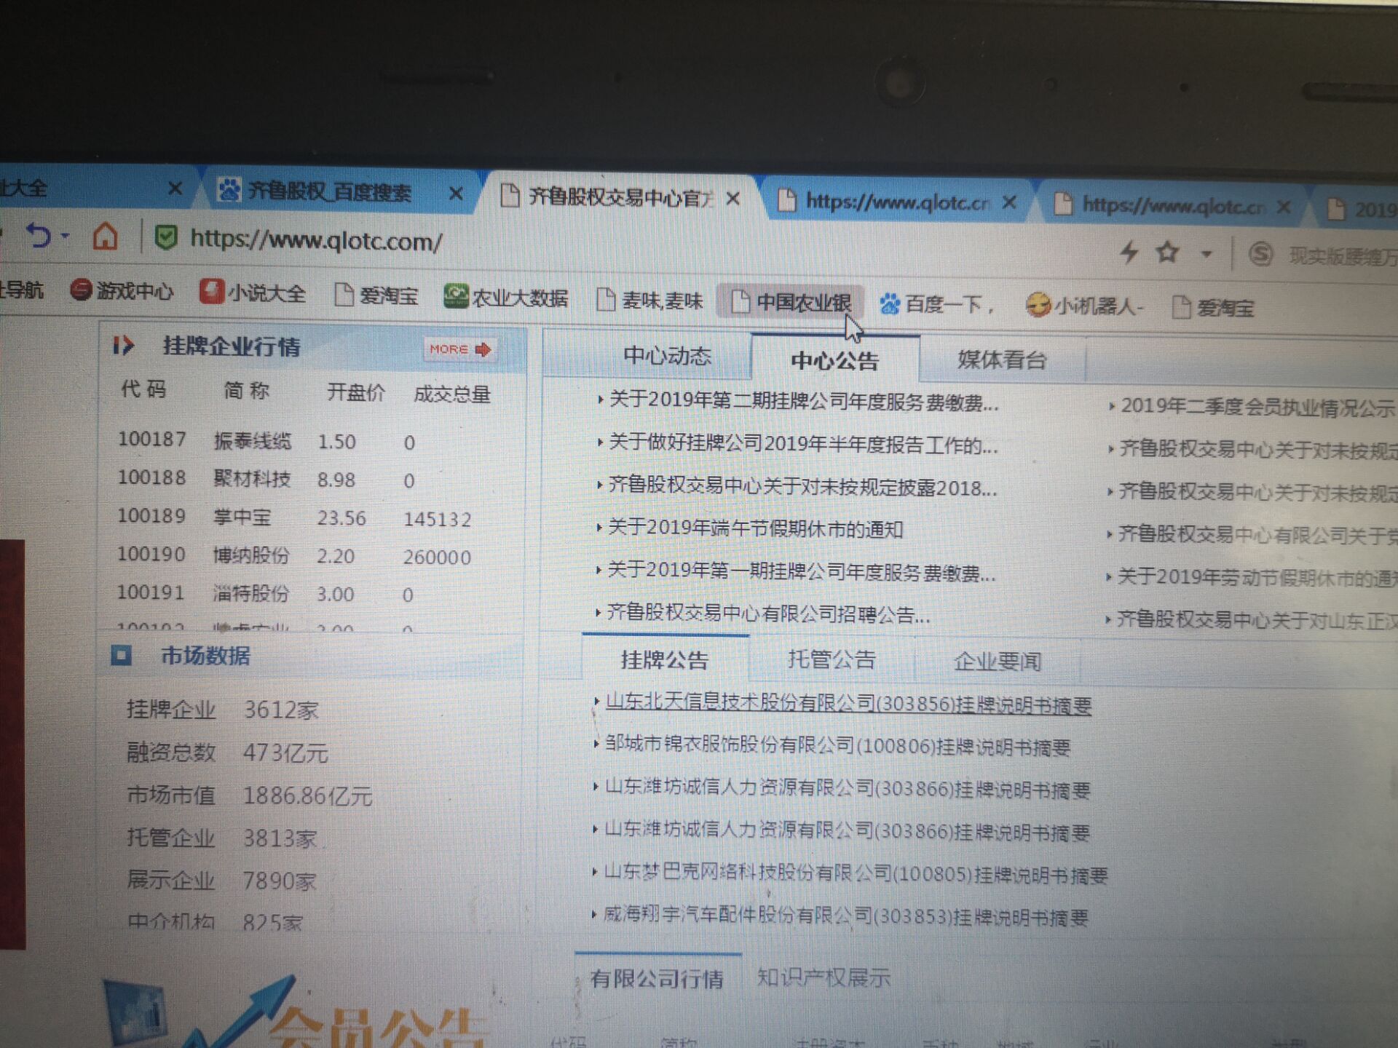Select the 中心动态 tab
1398x1048 pixels.
(667, 356)
